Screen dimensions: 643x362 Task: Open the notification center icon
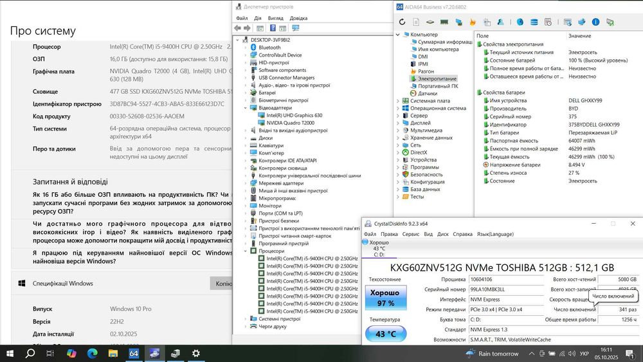click(x=630, y=354)
